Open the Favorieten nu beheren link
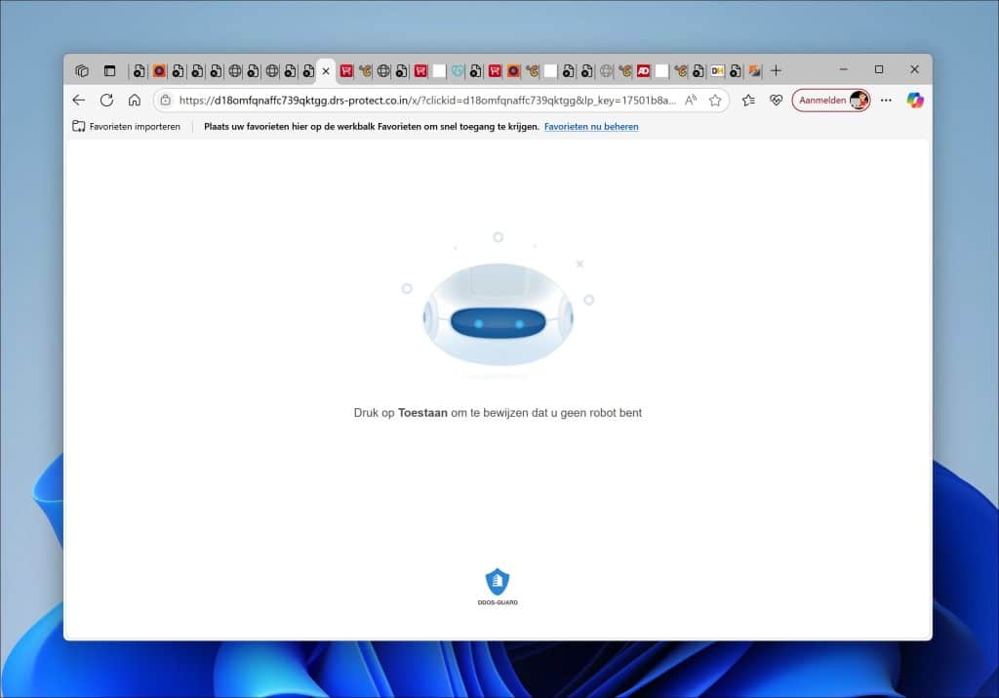 [x=591, y=126]
